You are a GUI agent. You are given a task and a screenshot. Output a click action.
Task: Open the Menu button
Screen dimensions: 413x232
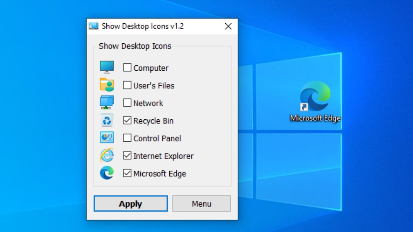point(201,203)
